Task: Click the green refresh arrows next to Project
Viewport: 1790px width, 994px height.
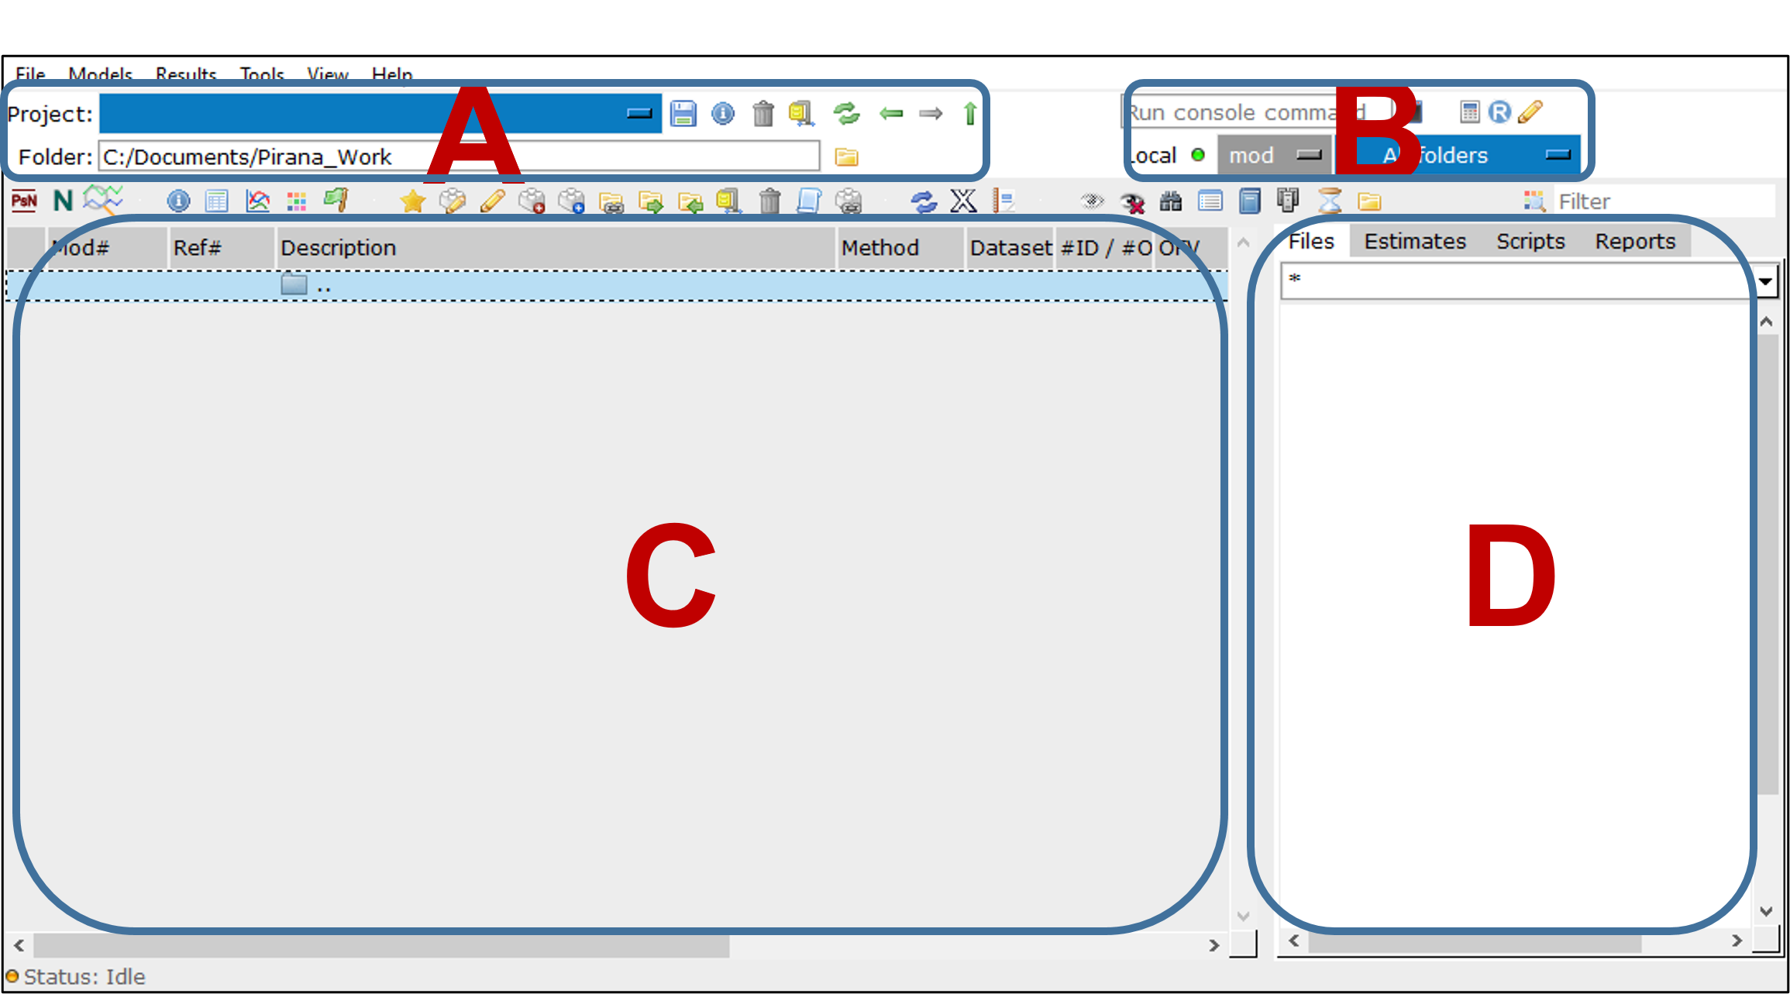Action: pyautogui.click(x=847, y=114)
